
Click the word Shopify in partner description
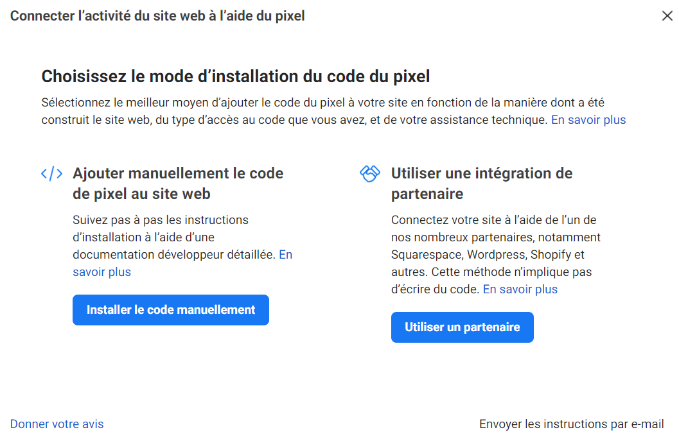[552, 255]
